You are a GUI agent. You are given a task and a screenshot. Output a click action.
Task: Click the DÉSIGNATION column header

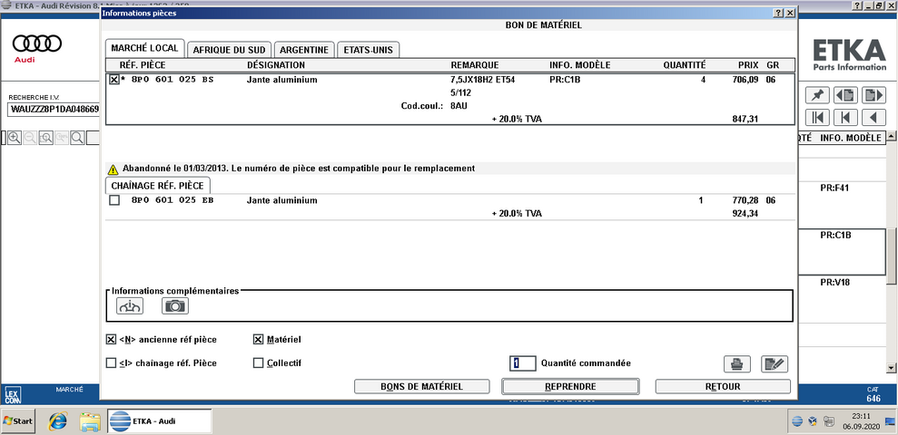[276, 65]
